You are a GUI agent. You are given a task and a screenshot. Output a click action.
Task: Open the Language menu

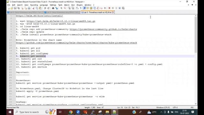click(x=44, y=5)
